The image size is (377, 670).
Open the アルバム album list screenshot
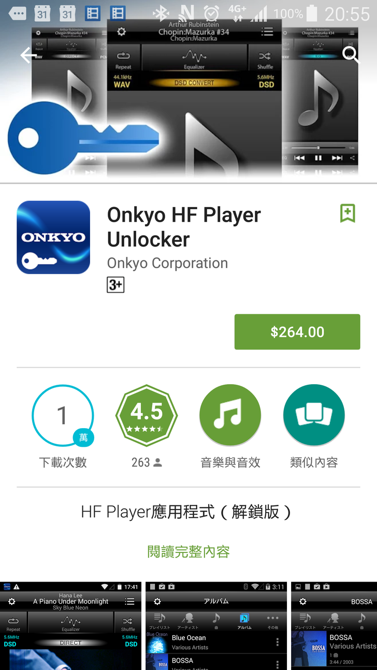(x=216, y=626)
